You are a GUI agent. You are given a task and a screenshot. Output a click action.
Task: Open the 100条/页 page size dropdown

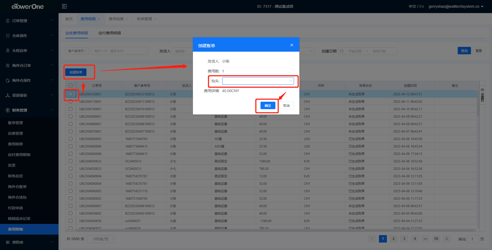101,239
